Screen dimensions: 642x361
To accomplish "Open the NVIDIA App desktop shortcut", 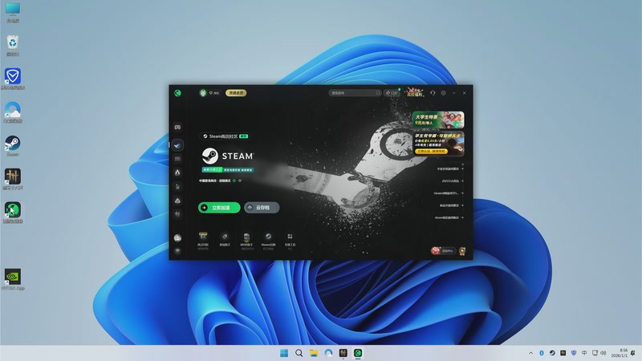I will pyautogui.click(x=13, y=279).
